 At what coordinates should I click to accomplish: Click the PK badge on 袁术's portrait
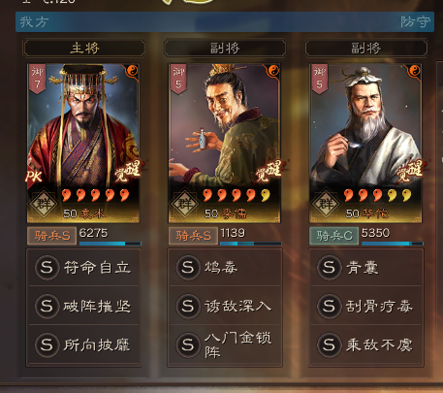click(x=34, y=177)
